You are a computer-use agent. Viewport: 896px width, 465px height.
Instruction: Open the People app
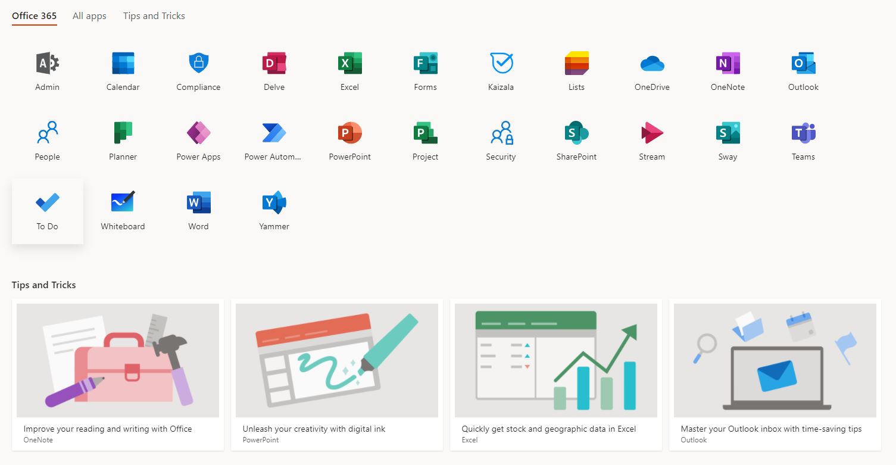pyautogui.click(x=48, y=133)
